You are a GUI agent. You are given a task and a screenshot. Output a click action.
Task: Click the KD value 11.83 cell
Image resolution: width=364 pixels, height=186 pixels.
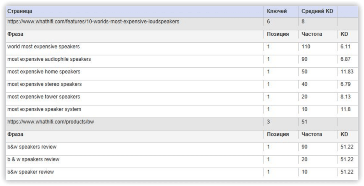click(x=347, y=72)
